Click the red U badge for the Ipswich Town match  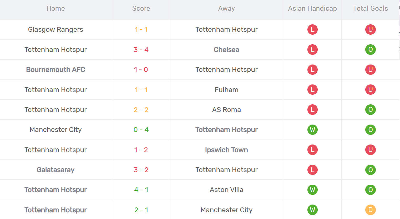click(x=370, y=150)
